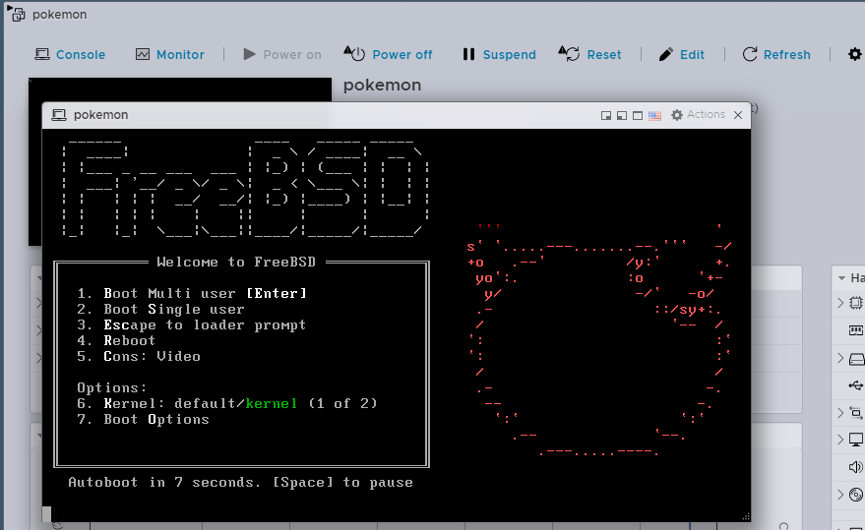Click the CPU chip icon
Image resolution: width=865 pixels, height=530 pixels.
855,302
